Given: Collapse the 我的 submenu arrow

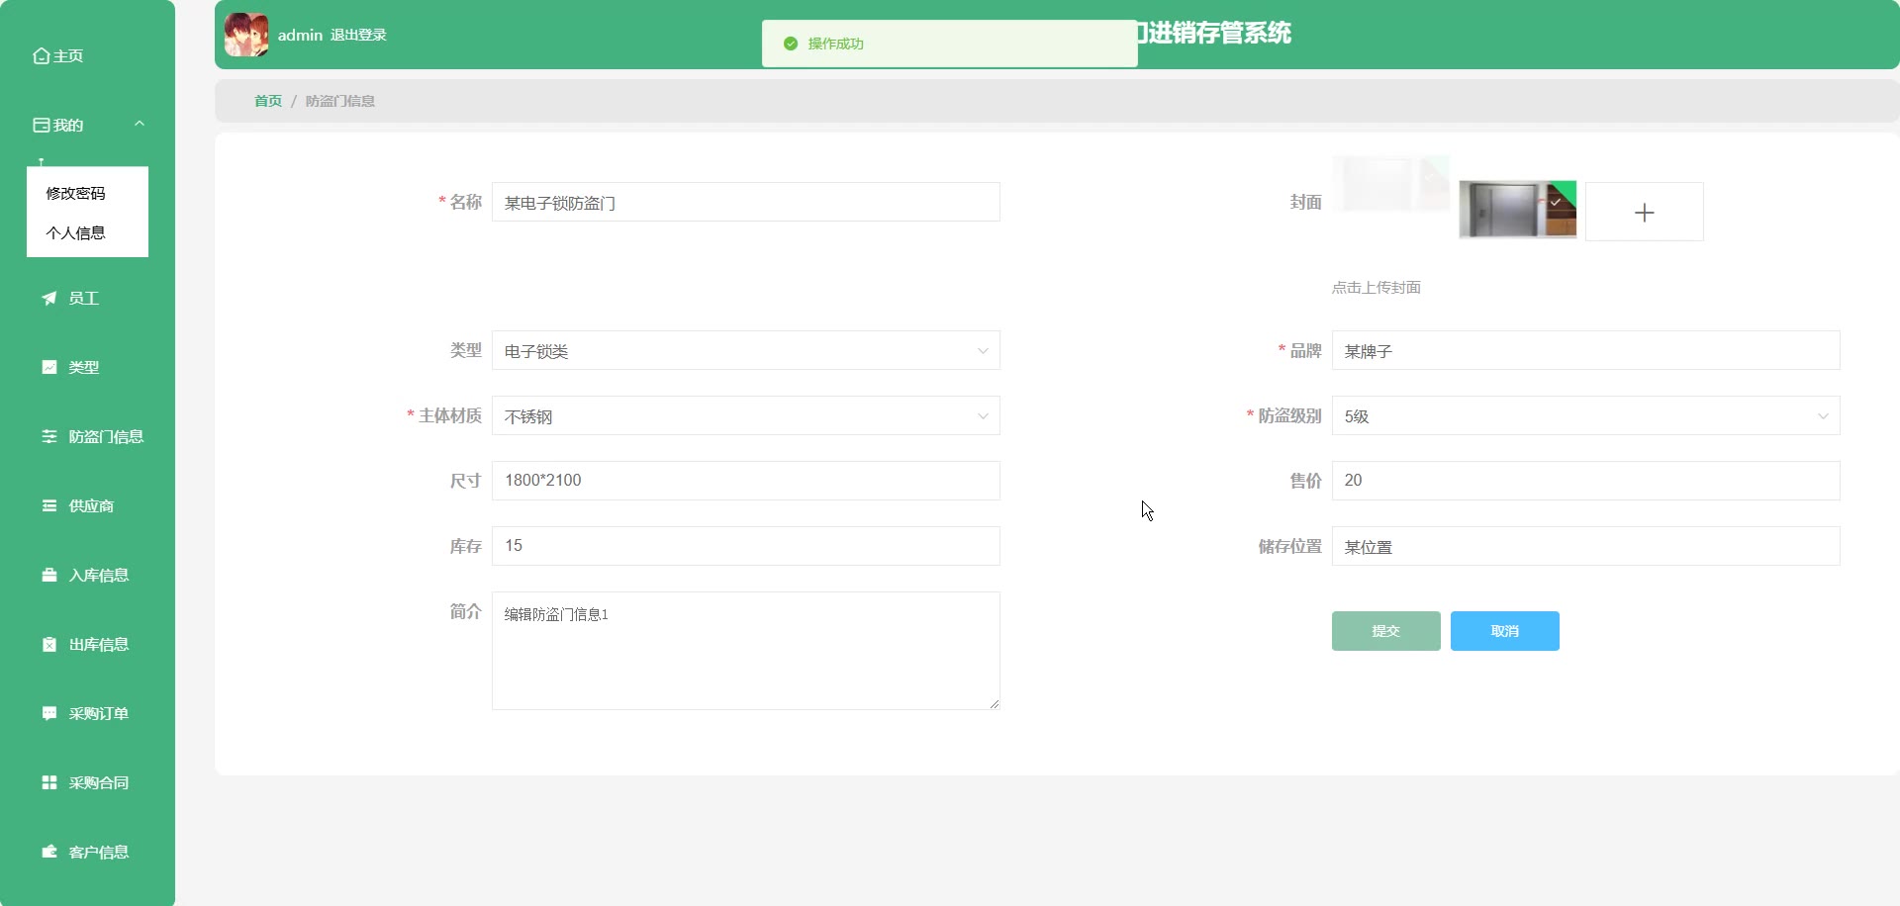Looking at the screenshot, I should pos(140,124).
